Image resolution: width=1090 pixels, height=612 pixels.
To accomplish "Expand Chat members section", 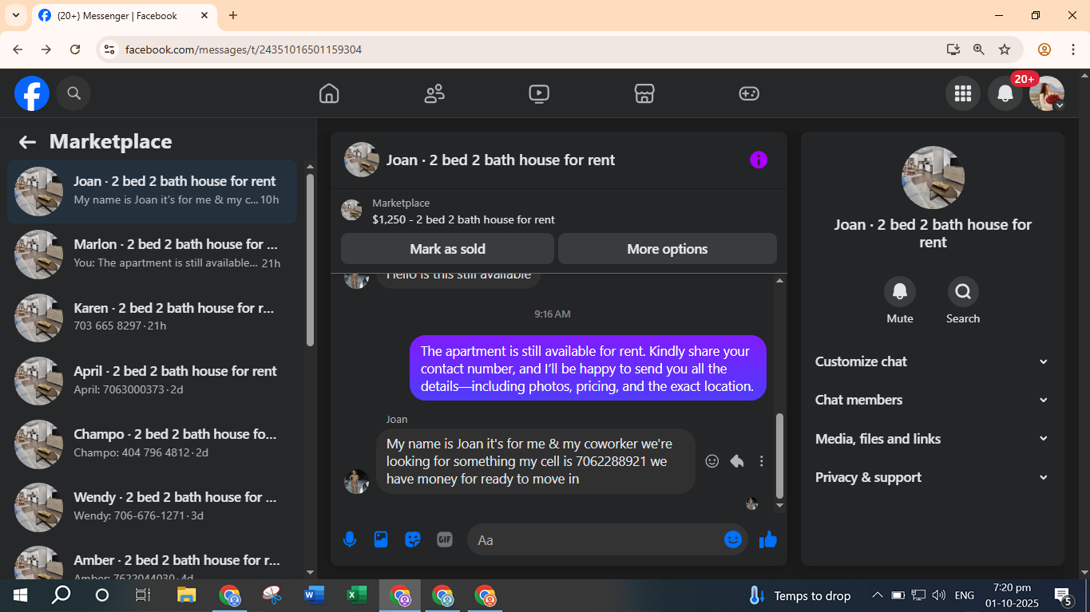I will pos(932,400).
